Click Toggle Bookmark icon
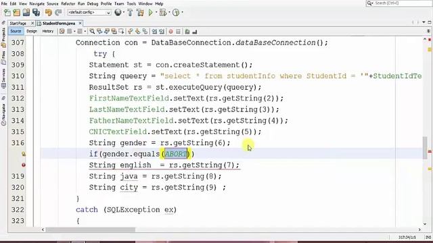The width and height of the screenshot is (433, 243). coord(145,32)
